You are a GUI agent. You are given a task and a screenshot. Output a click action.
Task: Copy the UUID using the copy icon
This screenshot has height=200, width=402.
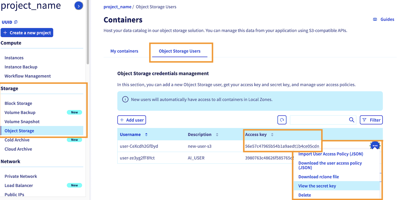point(16,22)
